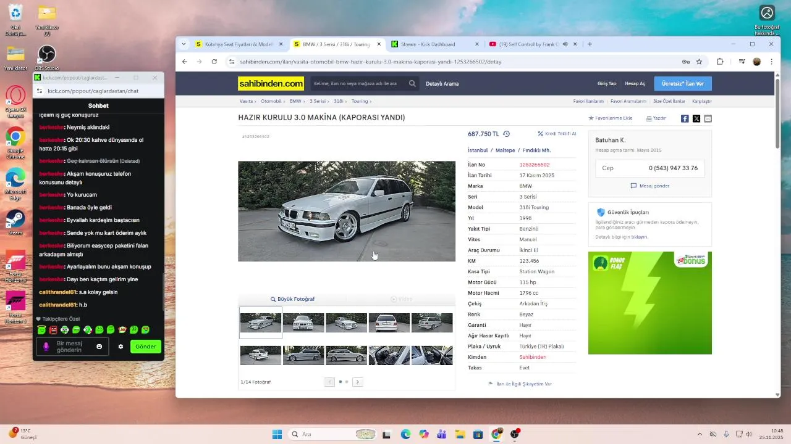Image resolution: width=791 pixels, height=444 pixels.
Task: Open Touring breadcrumb
Action: [x=360, y=101]
